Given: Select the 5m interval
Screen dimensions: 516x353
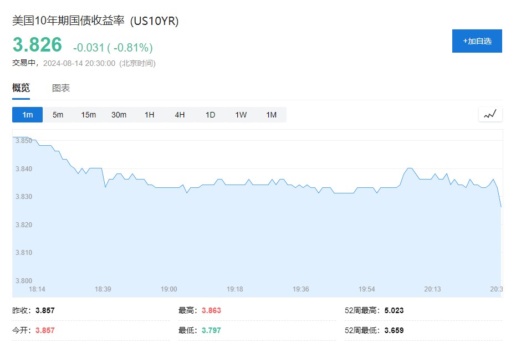Looking at the screenshot, I should (x=58, y=115).
